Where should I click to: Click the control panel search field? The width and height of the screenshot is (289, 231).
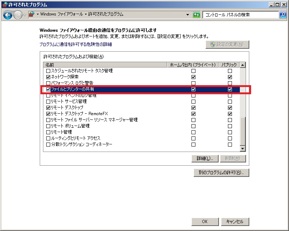click(x=240, y=15)
